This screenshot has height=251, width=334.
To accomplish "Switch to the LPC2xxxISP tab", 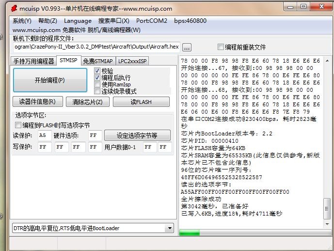I will [132, 61].
